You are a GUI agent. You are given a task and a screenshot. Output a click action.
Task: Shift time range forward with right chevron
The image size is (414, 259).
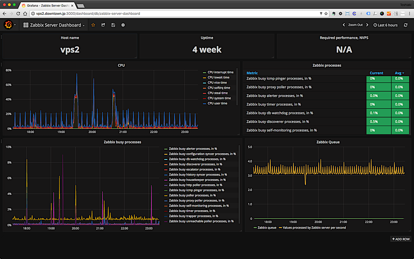coord(367,25)
